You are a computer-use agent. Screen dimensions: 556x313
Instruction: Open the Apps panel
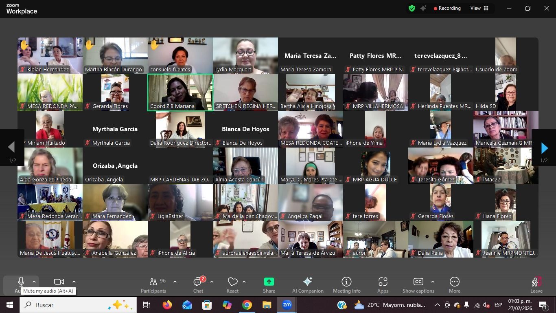383,285
